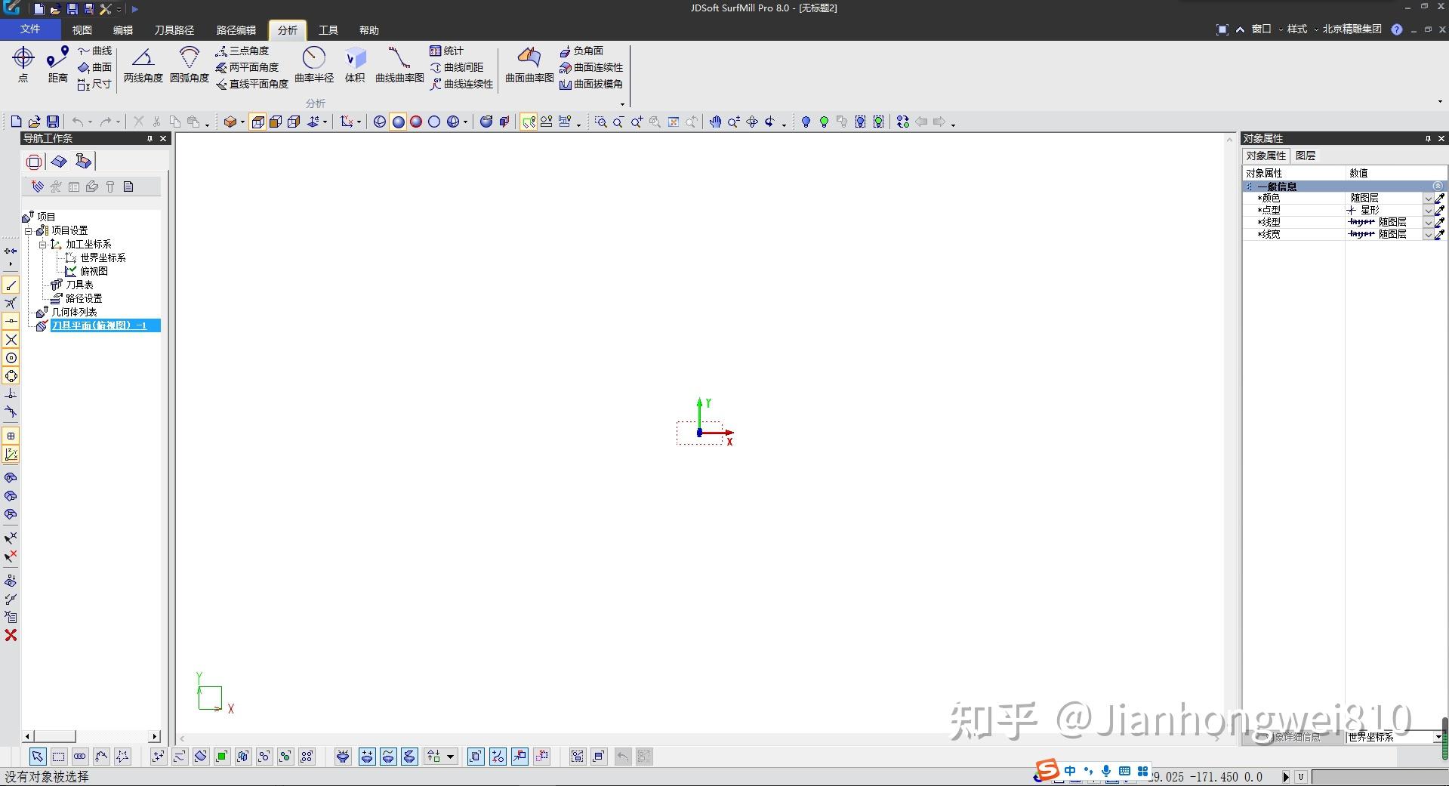1449x786 pixels.
Task: Select the arrow pick tool in bottom toolbar
Action: click(x=37, y=757)
